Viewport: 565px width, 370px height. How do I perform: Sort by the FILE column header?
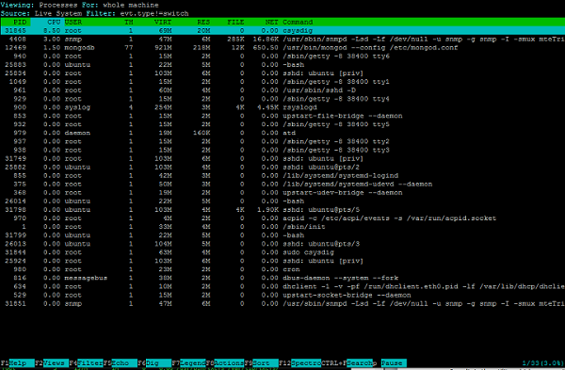(235, 22)
